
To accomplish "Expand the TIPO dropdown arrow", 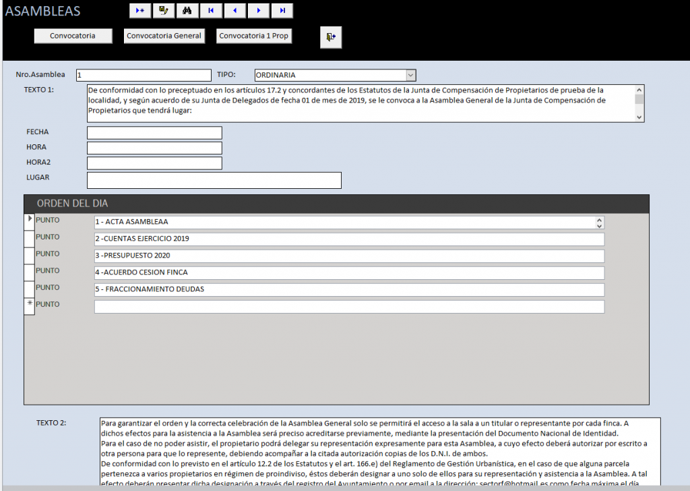I will [410, 76].
